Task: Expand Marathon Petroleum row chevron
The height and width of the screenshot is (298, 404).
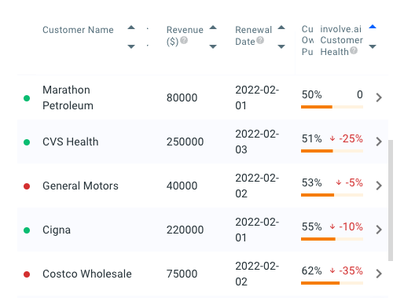Action: 379,97
